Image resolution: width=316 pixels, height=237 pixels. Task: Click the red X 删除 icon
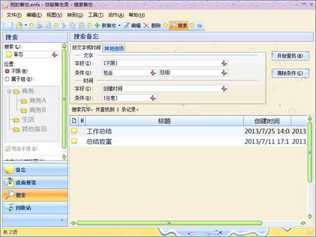[146, 25]
